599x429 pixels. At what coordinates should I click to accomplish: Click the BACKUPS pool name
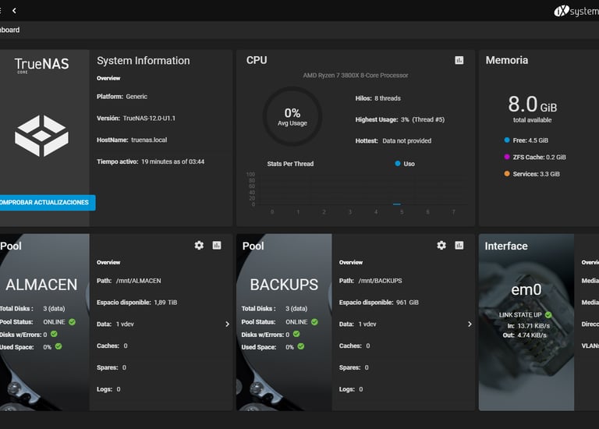284,285
